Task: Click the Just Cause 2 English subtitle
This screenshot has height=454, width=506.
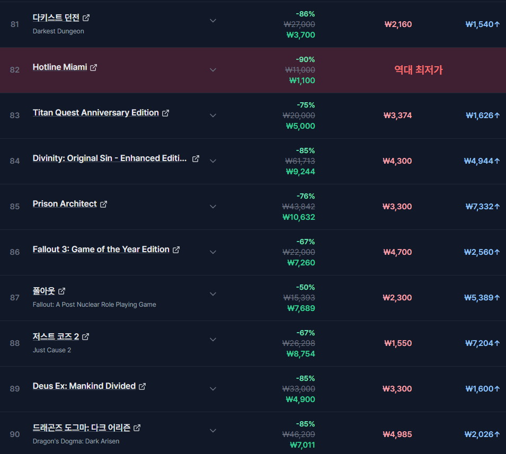Action: (x=52, y=350)
